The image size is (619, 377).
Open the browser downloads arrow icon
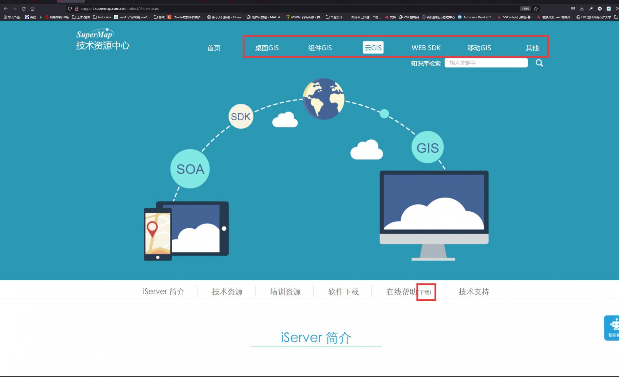coord(582,9)
